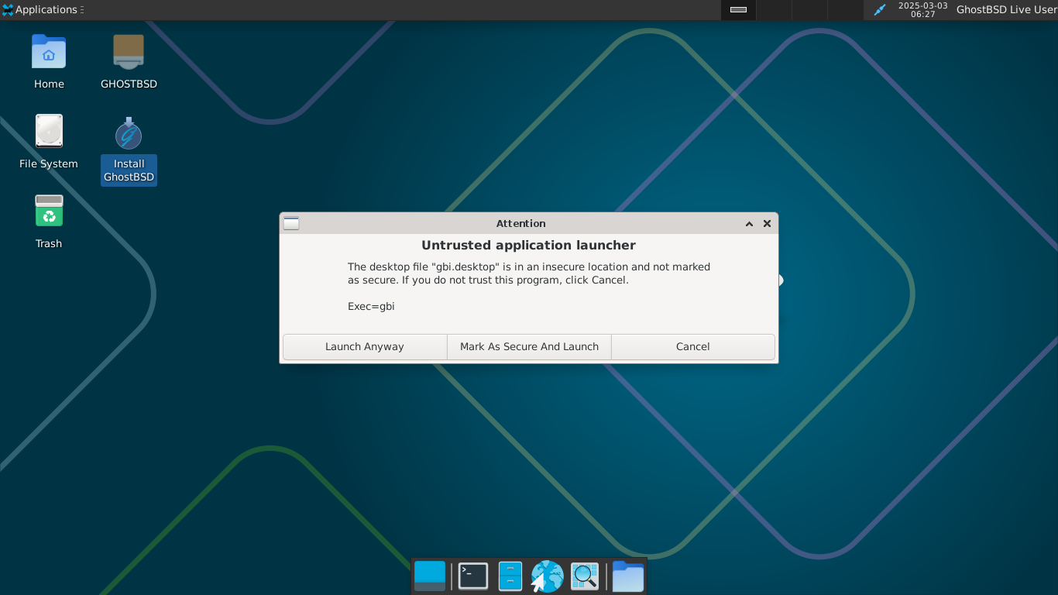Switch to the second workspace in the pager
Viewport: 1058px width, 595px height.
pyautogui.click(x=774, y=10)
